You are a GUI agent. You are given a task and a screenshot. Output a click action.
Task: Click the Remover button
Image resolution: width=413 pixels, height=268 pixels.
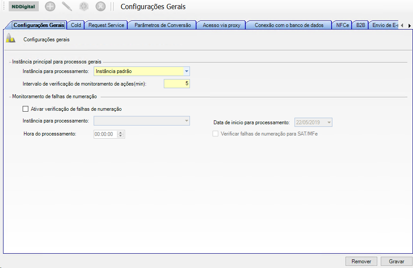point(361,261)
